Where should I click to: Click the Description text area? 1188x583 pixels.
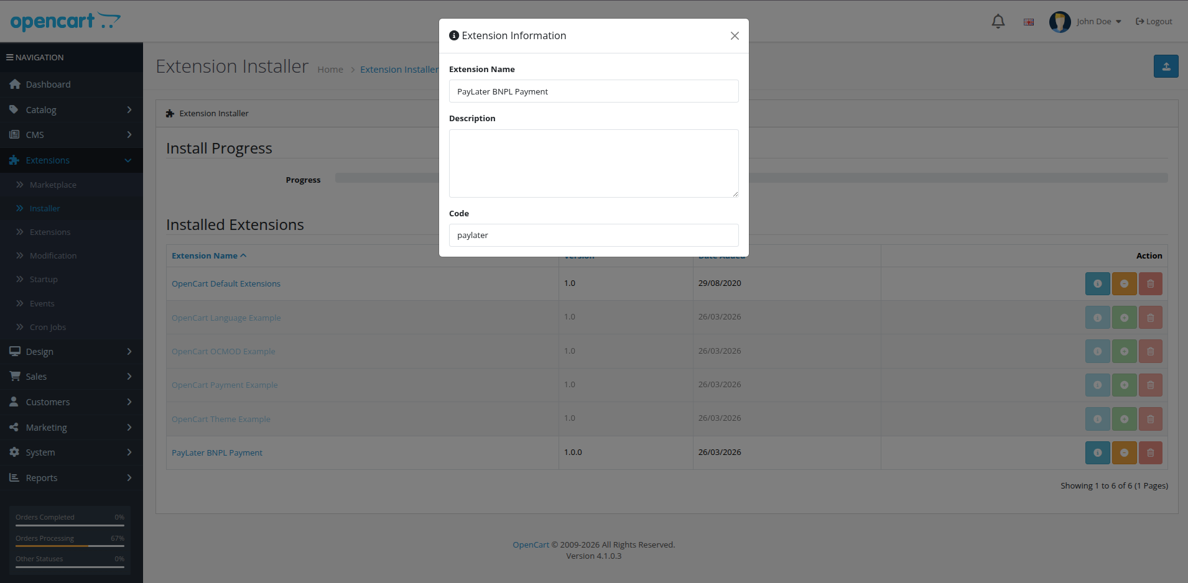point(594,163)
